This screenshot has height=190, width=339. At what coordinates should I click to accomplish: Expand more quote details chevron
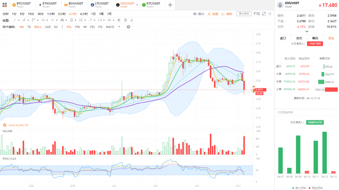(x=307, y=31)
